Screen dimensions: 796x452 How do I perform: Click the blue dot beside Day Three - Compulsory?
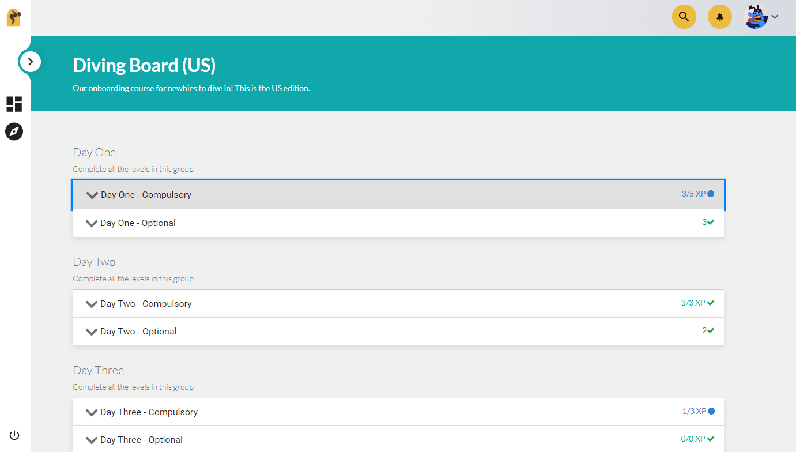click(711, 411)
